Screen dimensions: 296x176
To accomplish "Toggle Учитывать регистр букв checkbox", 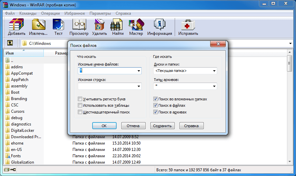I will click(x=80, y=99).
